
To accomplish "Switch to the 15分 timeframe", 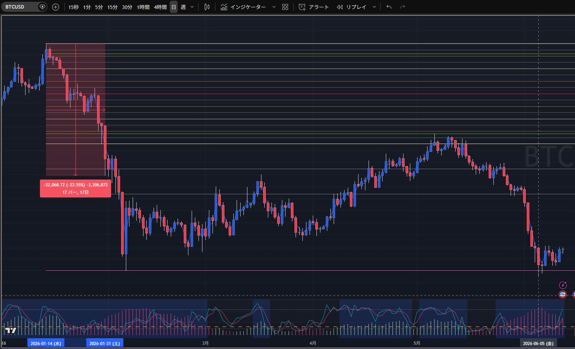I will point(112,7).
